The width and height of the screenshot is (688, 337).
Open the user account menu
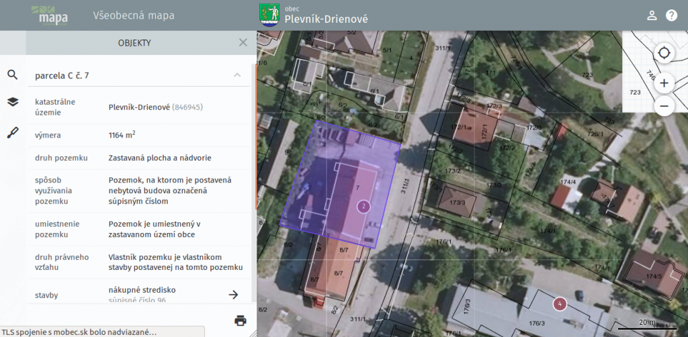click(x=651, y=15)
